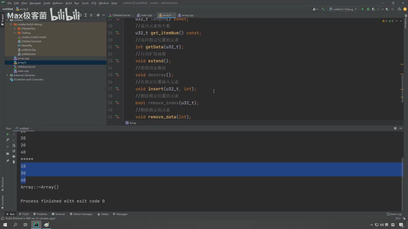Open the user account icon menu
Image resolution: width=408 pixels, height=229 pixels.
coord(315,9)
